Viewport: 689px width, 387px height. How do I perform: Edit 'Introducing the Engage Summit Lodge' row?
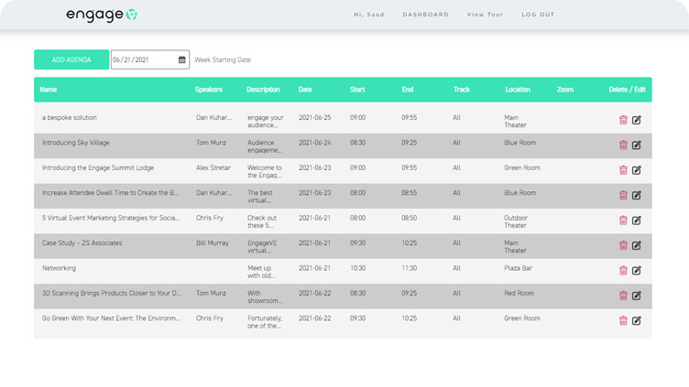[636, 170]
